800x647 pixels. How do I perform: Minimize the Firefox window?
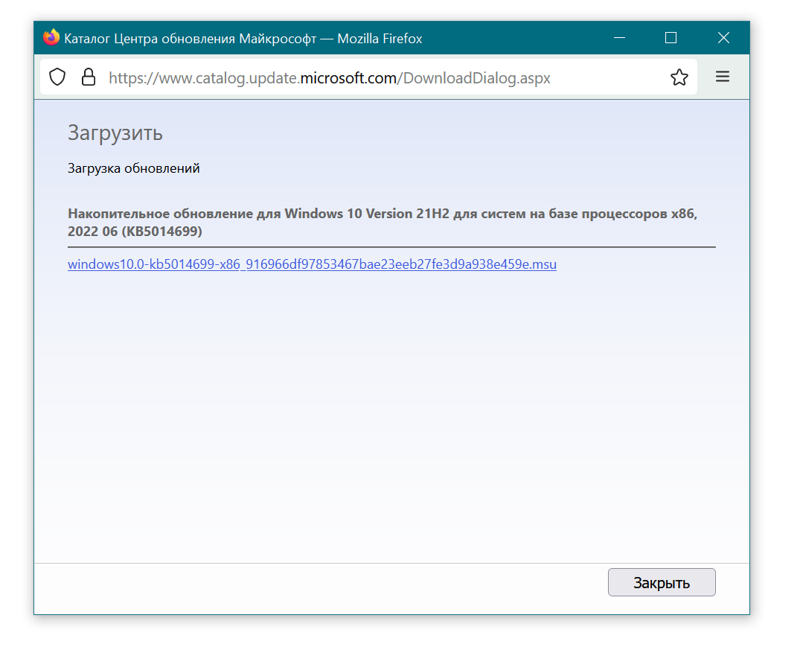pos(619,38)
